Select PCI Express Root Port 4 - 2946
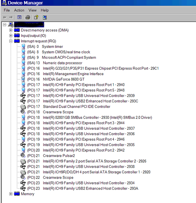 76,139
